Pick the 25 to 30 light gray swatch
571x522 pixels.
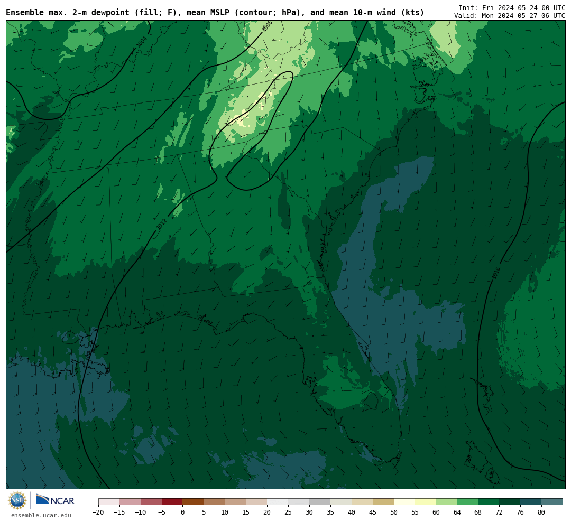point(299,502)
